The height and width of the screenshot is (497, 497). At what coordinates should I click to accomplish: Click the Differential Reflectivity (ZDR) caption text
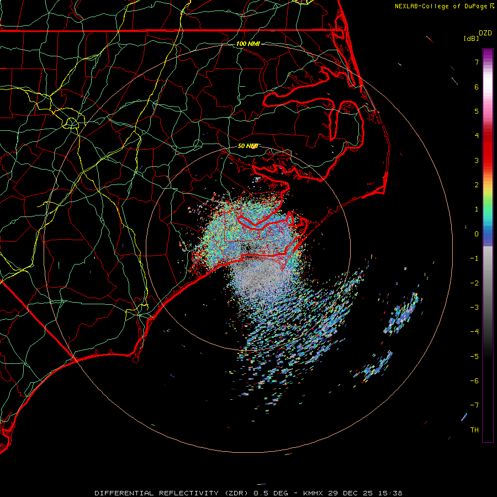[172, 493]
